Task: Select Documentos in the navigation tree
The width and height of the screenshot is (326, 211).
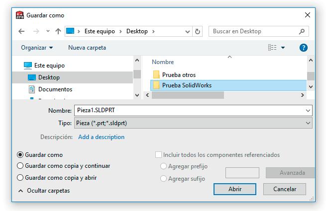Action: [x=55, y=89]
